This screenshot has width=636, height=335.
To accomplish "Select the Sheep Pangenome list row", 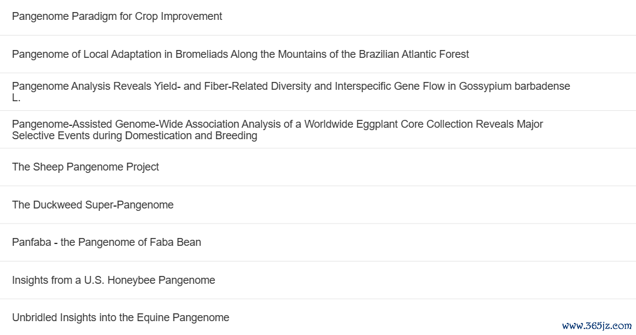I will pos(318,167).
